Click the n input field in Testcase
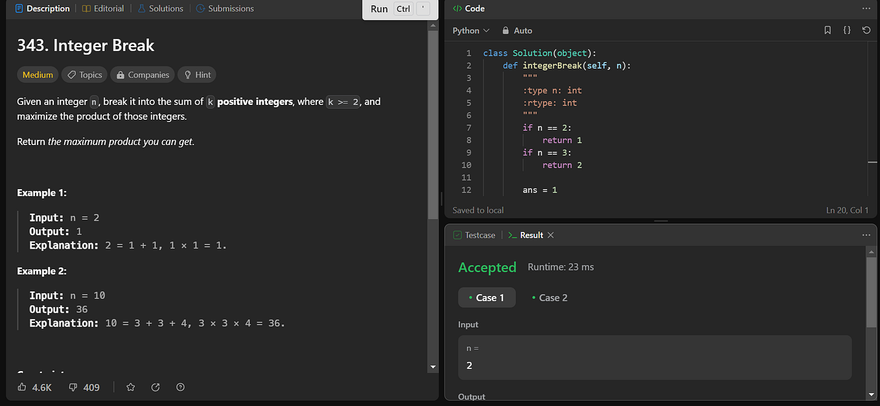This screenshot has height=406, width=880. [x=654, y=357]
